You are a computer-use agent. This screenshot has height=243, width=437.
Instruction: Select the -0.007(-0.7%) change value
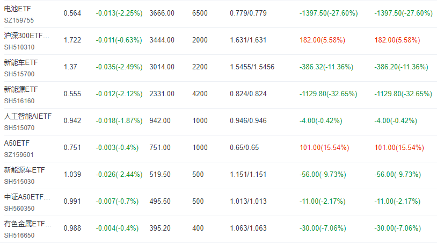click(x=117, y=201)
